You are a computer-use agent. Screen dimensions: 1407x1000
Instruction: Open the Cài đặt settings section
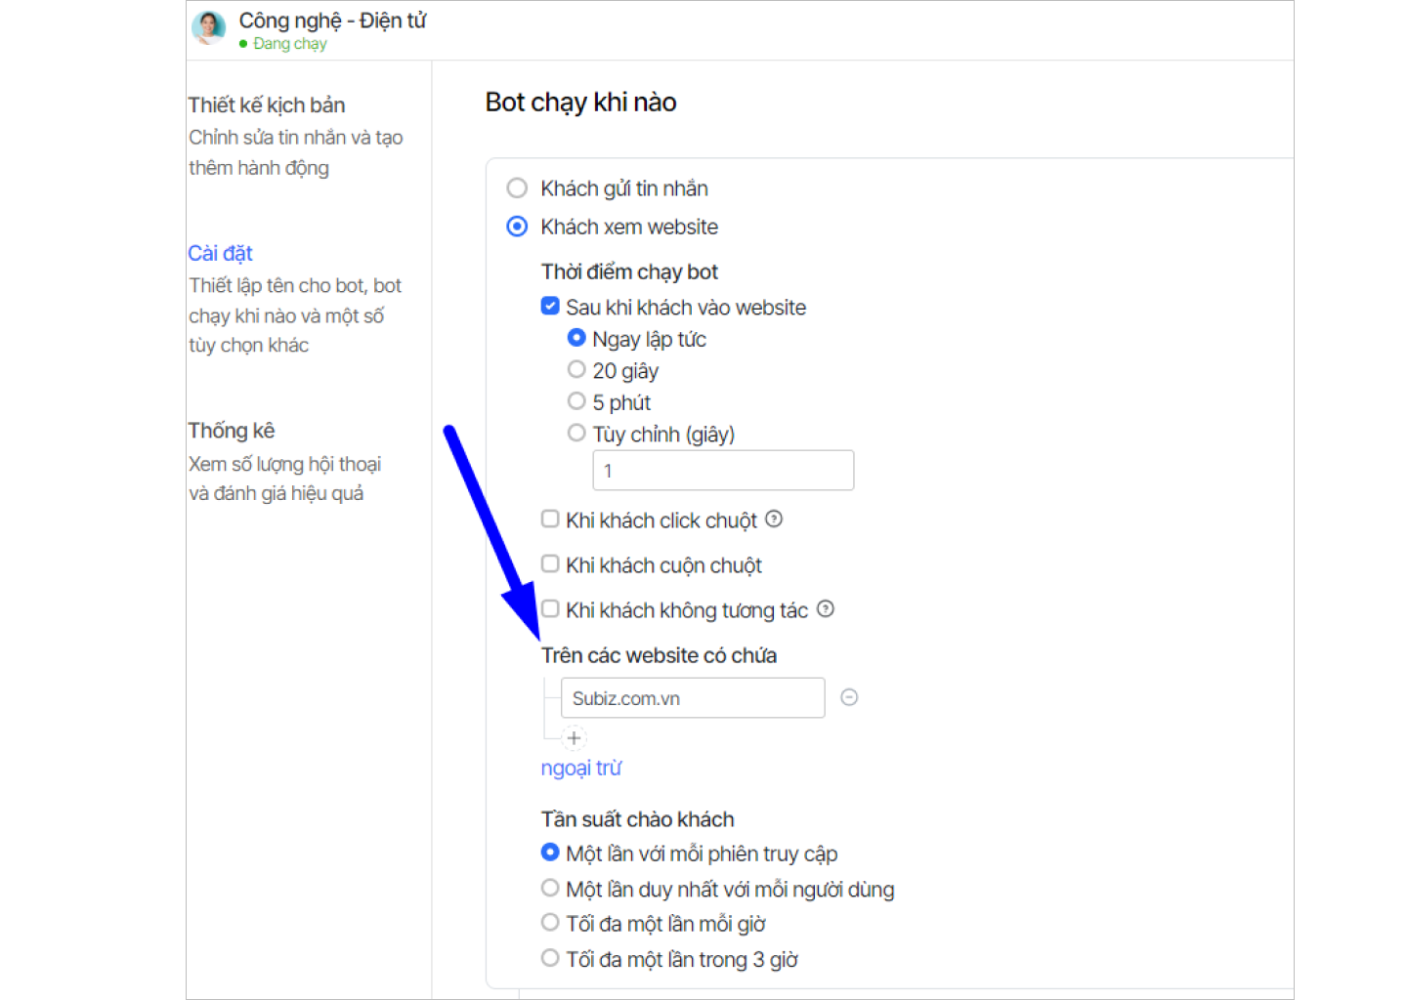(221, 254)
